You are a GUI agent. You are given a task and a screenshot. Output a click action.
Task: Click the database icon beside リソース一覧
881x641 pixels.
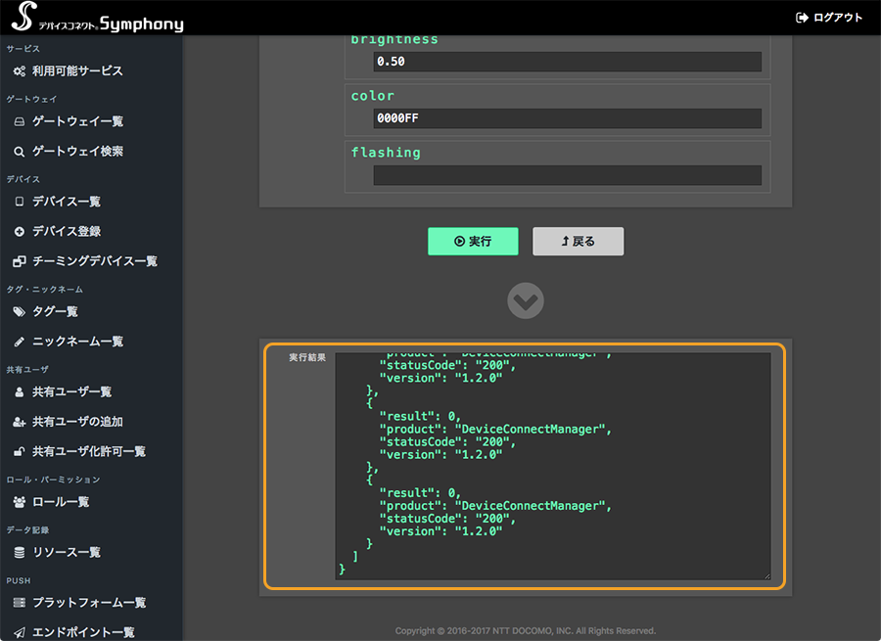click(x=20, y=552)
